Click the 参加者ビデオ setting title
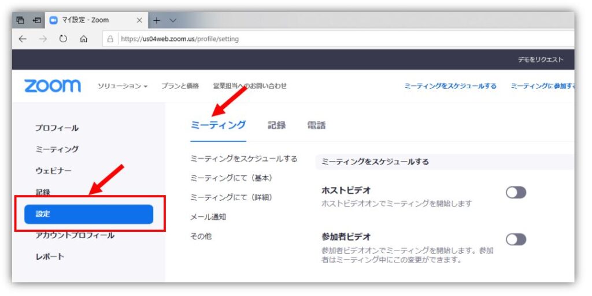Image resolution: width=592 pixels, height=296 pixels. pyautogui.click(x=346, y=237)
